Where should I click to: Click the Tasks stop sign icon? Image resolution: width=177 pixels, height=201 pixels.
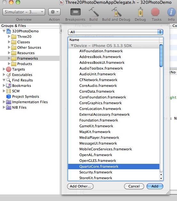pos(155,12)
